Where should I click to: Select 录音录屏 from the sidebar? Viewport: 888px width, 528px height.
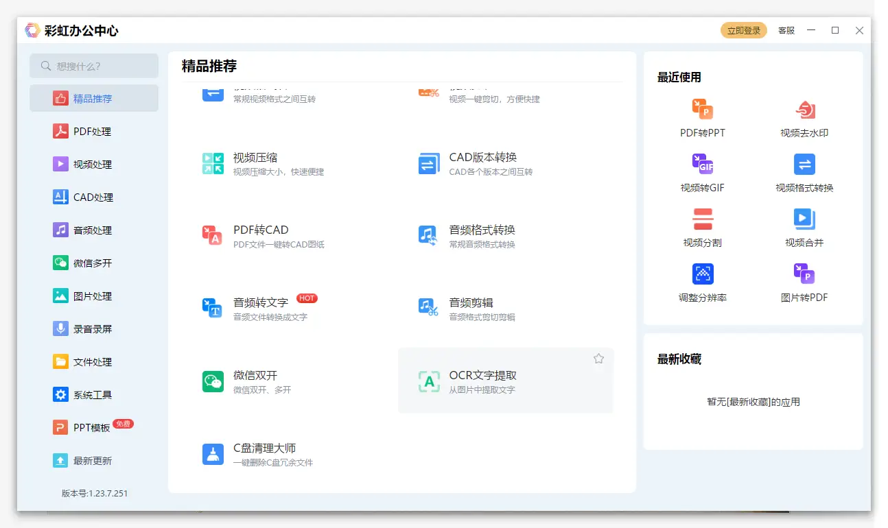pos(93,329)
